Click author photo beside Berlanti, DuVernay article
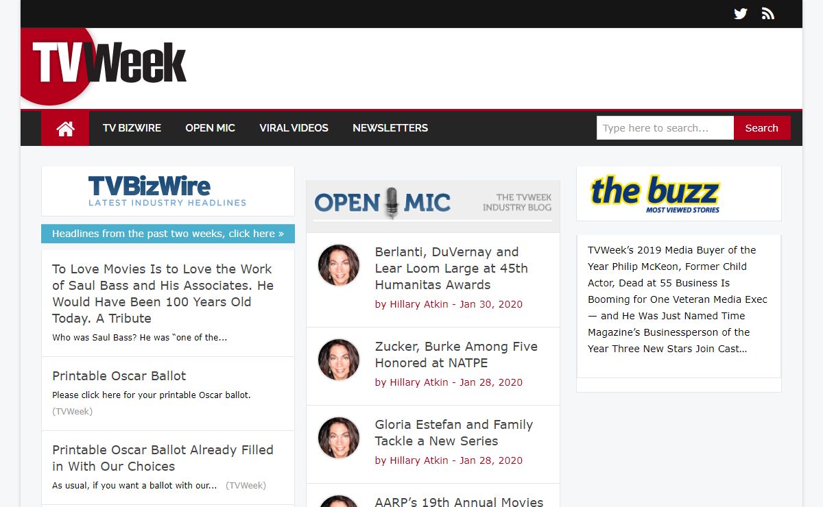The image size is (823, 507). 339,265
